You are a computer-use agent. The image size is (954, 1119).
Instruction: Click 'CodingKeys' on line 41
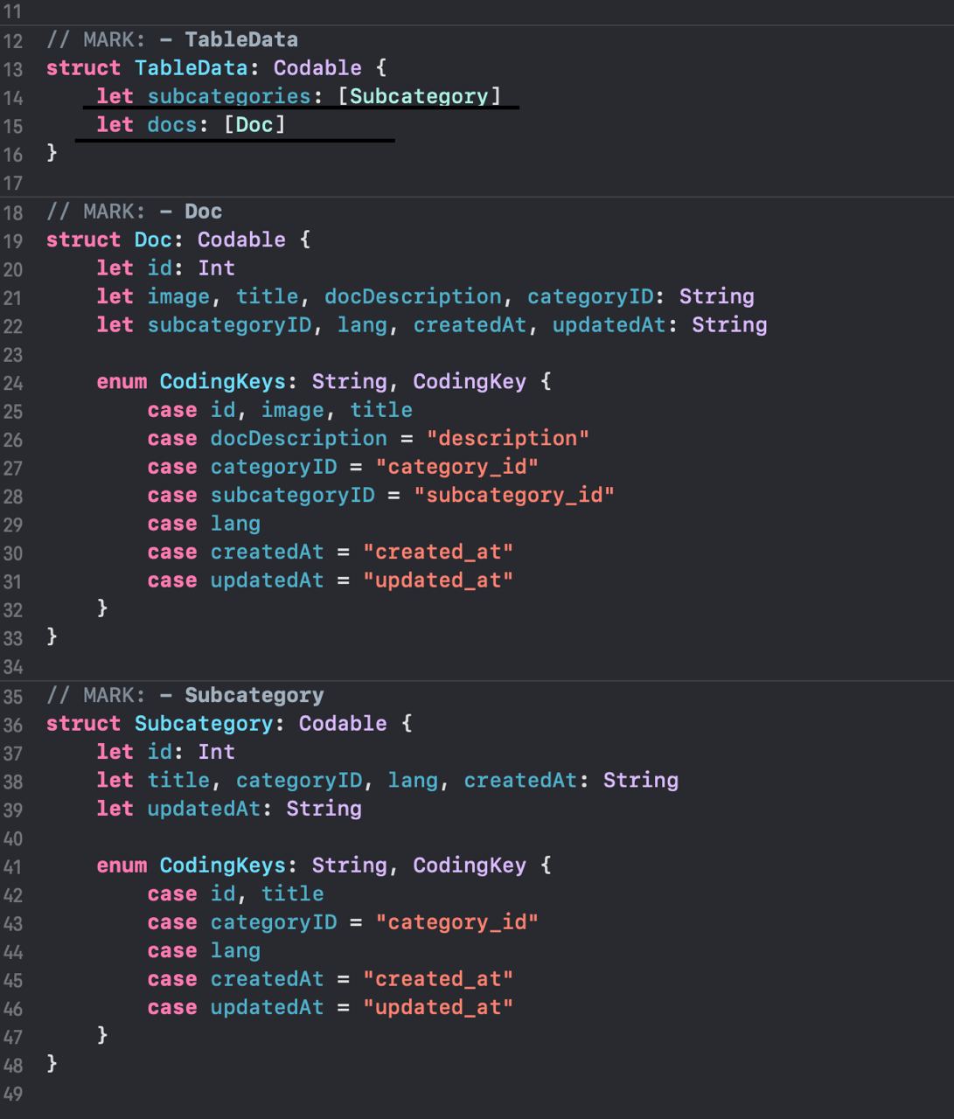coord(223,865)
